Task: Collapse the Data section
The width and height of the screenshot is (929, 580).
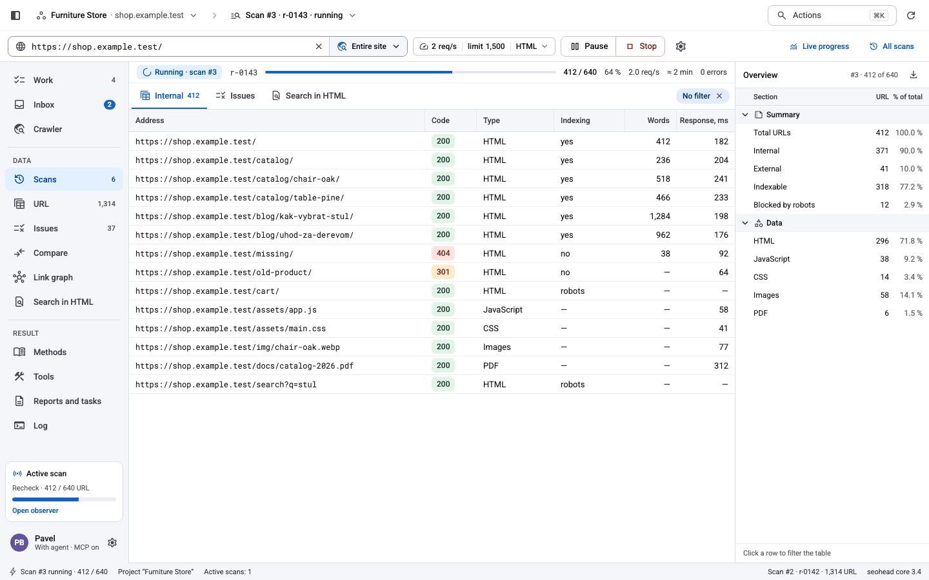Action: pyautogui.click(x=745, y=223)
